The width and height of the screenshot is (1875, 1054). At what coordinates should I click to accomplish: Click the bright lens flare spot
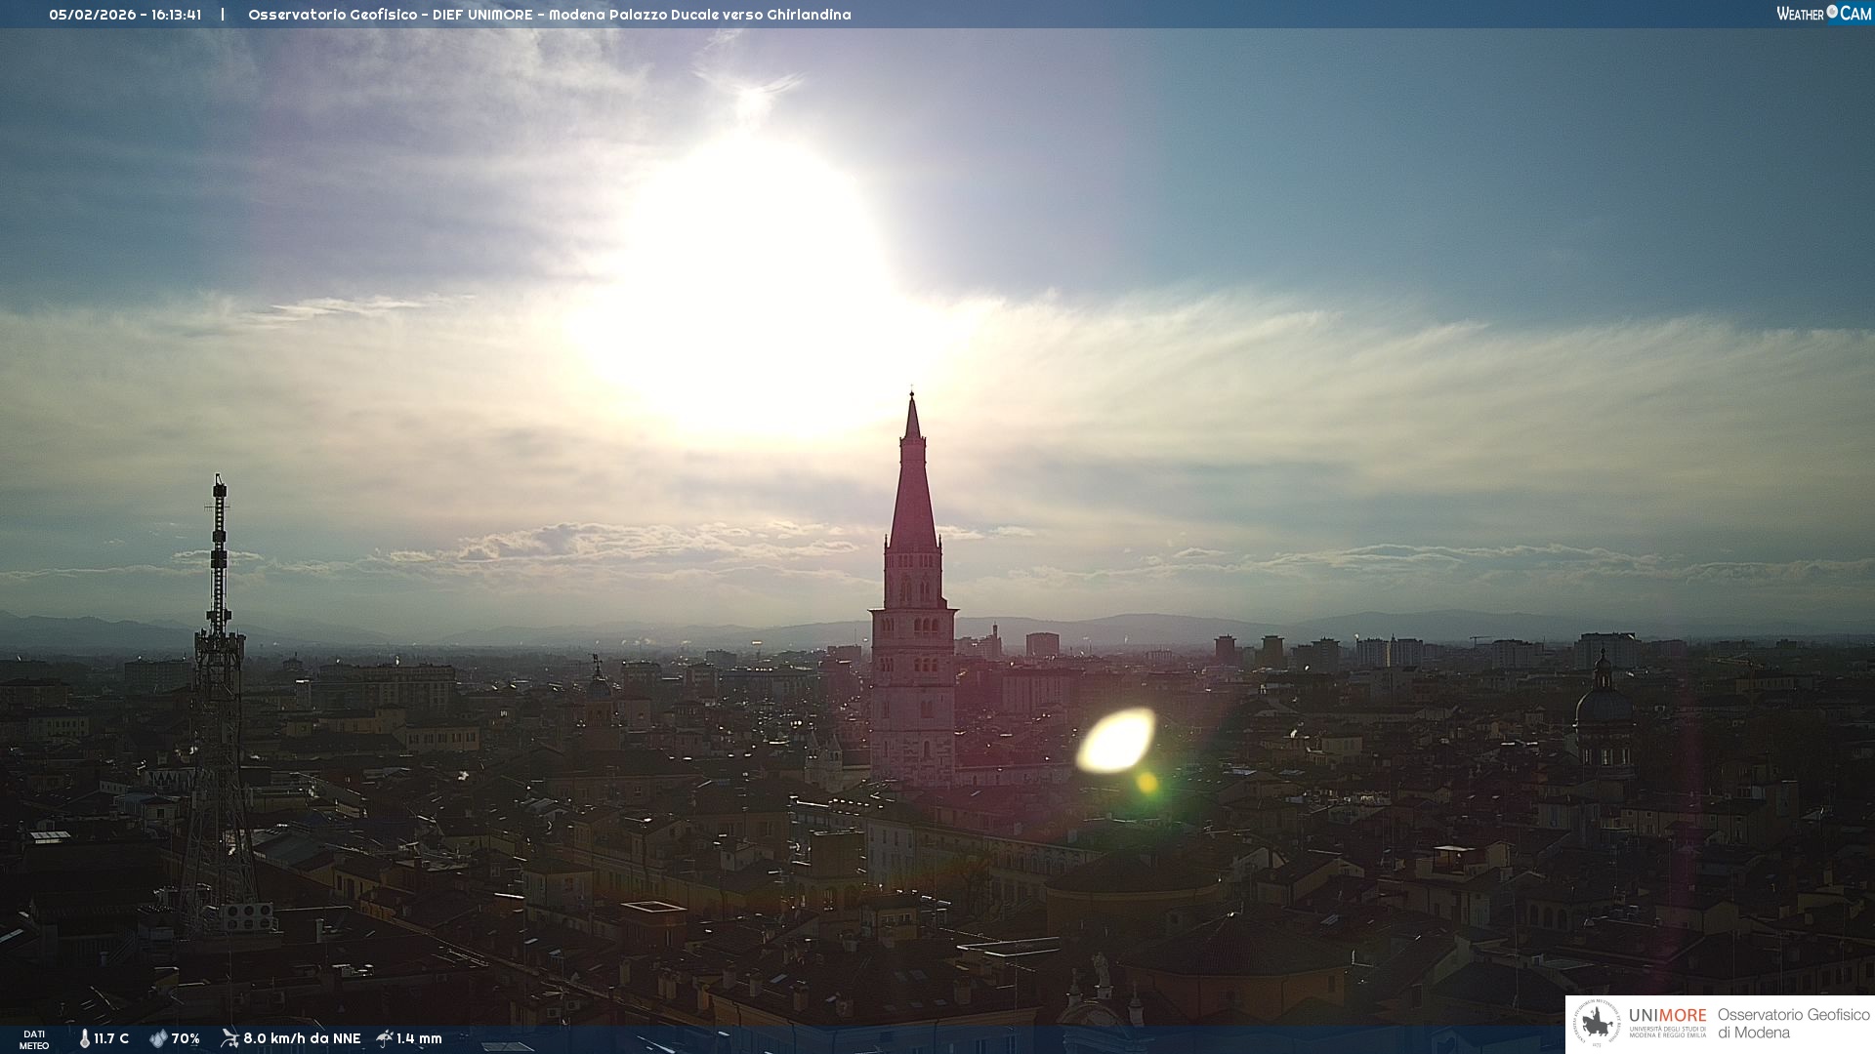(1116, 742)
